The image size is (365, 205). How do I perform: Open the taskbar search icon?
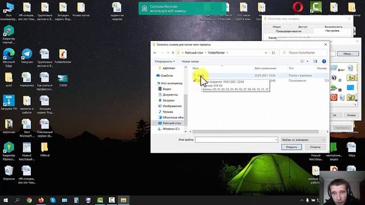coord(17,200)
